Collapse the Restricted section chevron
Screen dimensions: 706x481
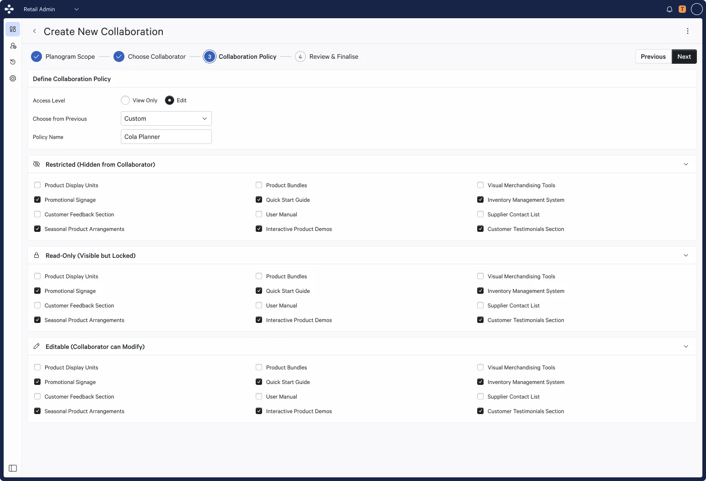click(686, 164)
